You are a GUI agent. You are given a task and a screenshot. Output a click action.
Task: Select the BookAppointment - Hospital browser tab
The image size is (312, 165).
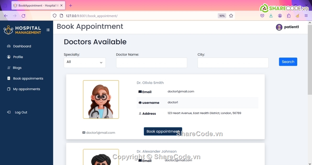[x=38, y=6]
